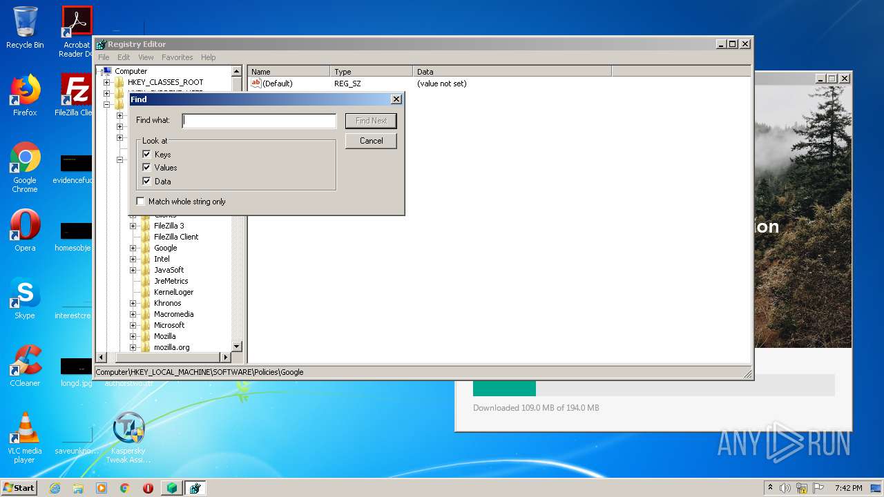Expand the mozilla.org registry key
Screen dimensions: 884x497
click(x=133, y=347)
